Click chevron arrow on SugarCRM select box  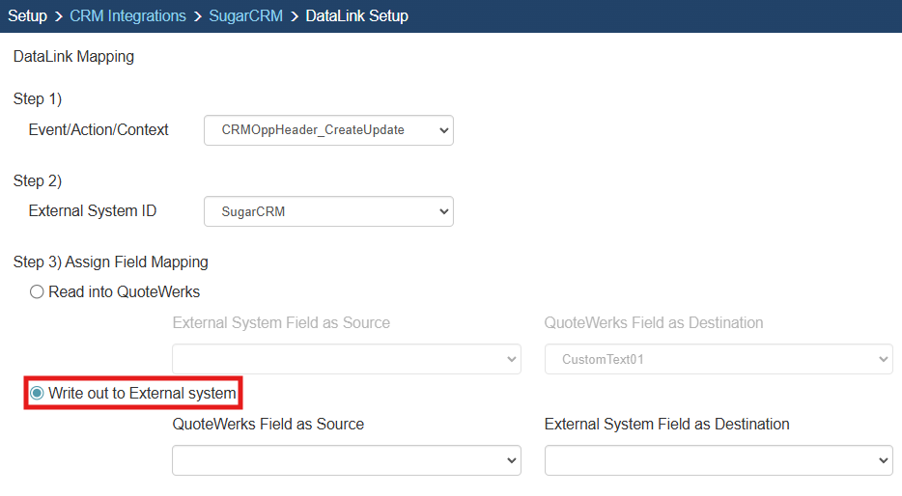tap(443, 211)
